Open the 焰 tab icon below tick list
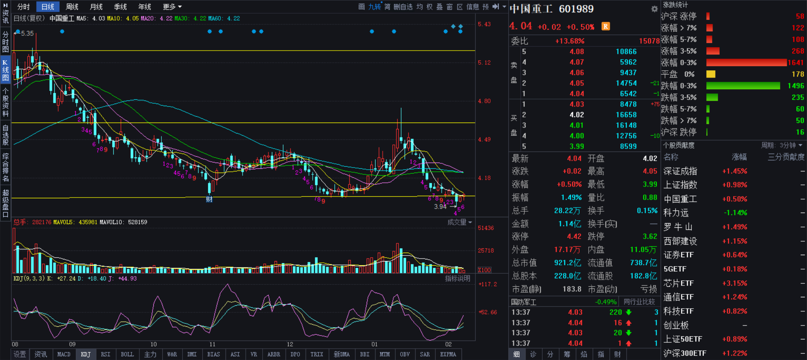807x360 pixels. [x=584, y=355]
